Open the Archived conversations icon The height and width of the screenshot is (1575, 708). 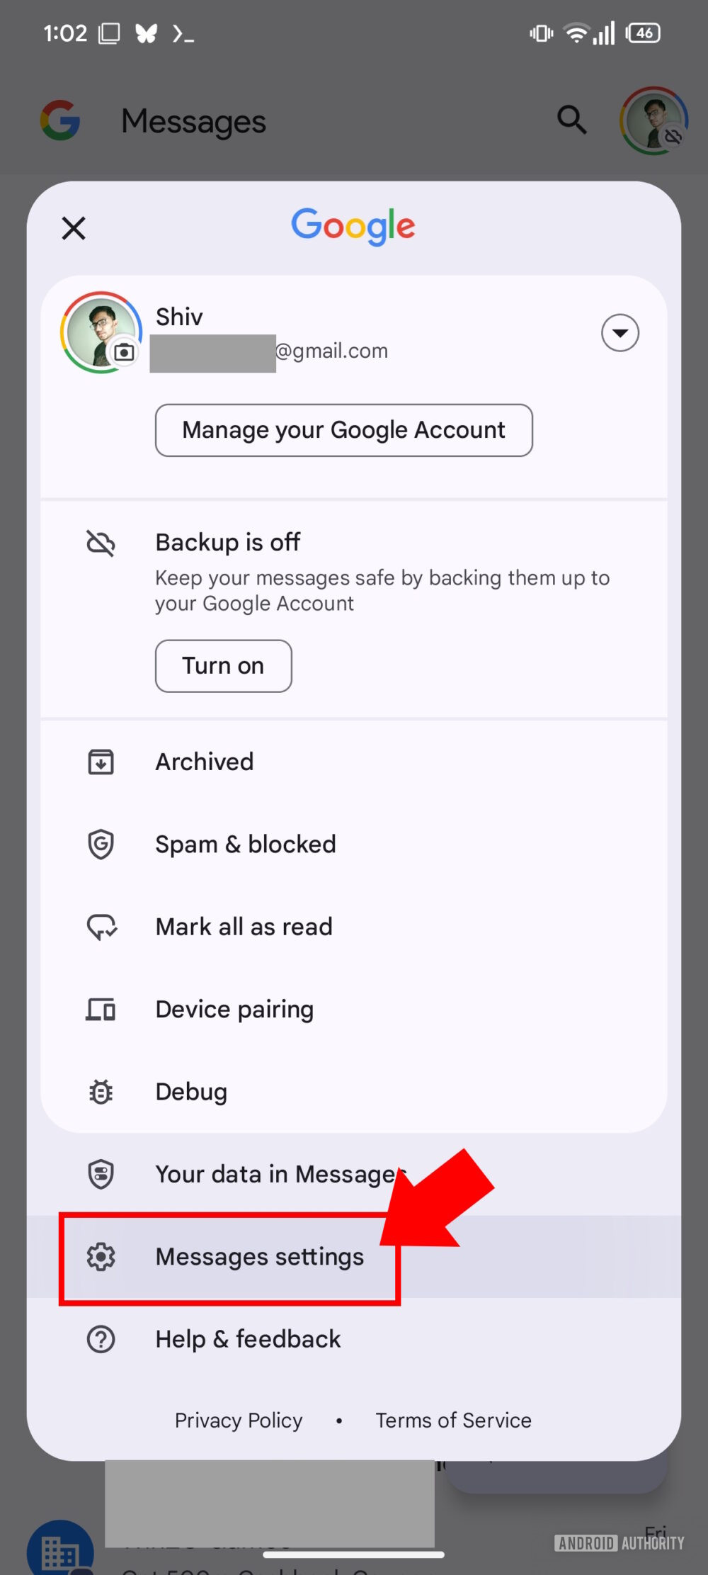tap(101, 761)
